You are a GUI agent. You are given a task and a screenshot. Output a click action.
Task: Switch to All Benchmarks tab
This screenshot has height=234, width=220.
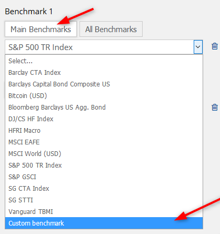(111, 29)
